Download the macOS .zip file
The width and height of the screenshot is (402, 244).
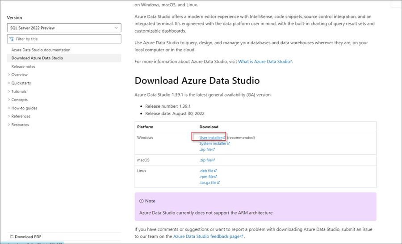coord(205,160)
